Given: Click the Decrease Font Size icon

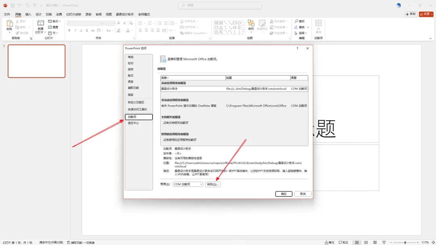Looking at the screenshot, I should pos(125,23).
